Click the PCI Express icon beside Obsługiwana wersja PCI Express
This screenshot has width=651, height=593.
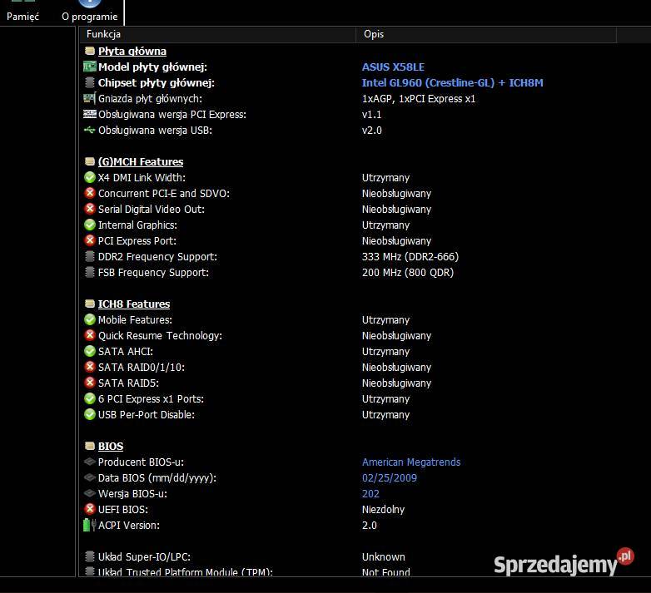coord(90,114)
